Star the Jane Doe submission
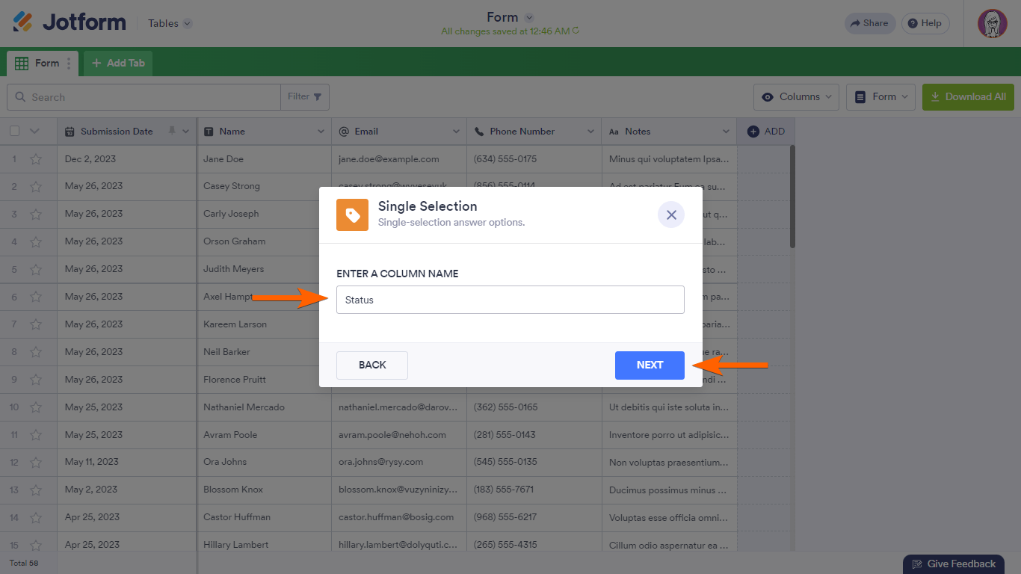This screenshot has width=1021, height=574. click(37, 158)
